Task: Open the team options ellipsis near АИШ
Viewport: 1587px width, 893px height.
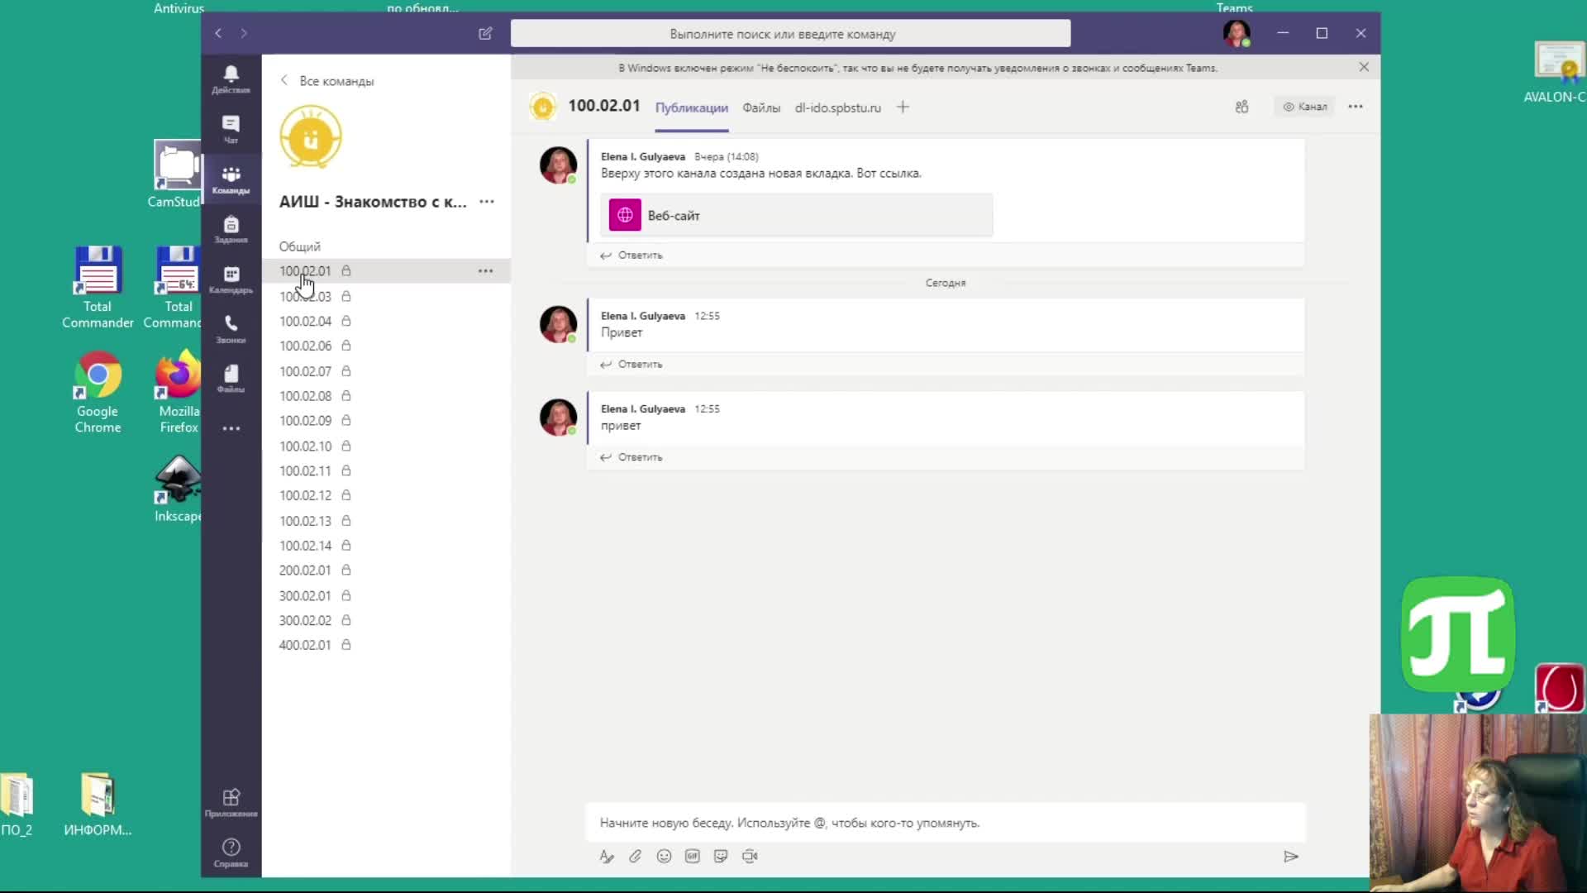Action: [x=487, y=202]
